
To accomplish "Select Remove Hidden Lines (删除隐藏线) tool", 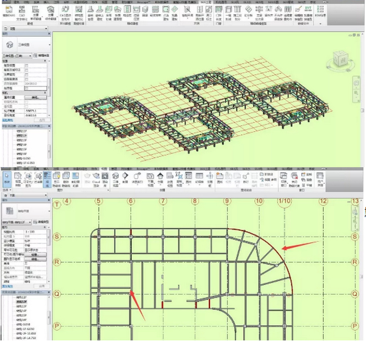I will [66, 179].
